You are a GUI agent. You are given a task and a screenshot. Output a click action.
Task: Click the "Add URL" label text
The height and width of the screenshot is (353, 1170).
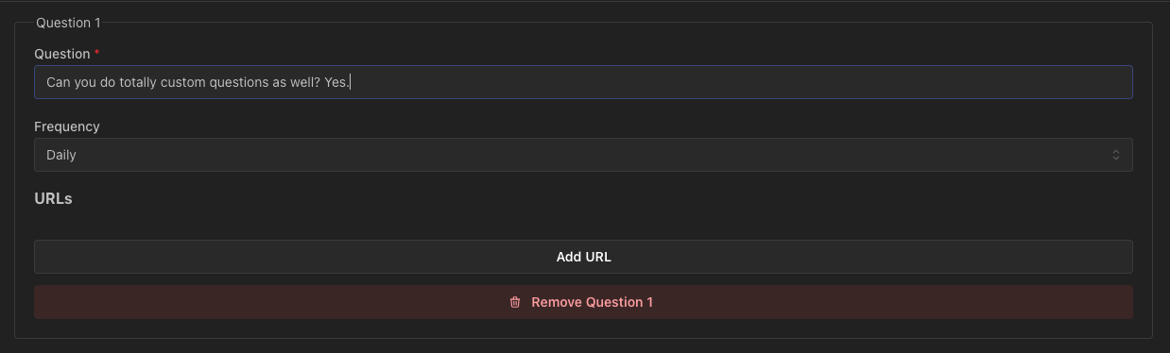click(x=583, y=257)
